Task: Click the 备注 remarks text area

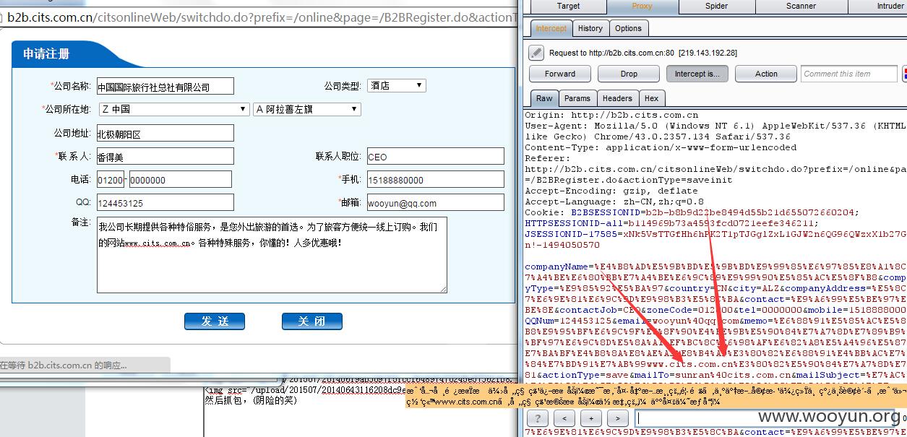Action: [x=272, y=255]
